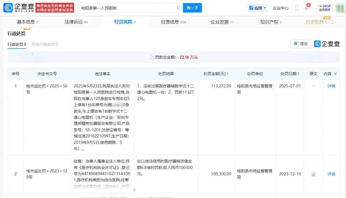Screen dimensions: 346x198
Task: Switch to 历史行政处罚 sub-tab
Action: (45, 45)
